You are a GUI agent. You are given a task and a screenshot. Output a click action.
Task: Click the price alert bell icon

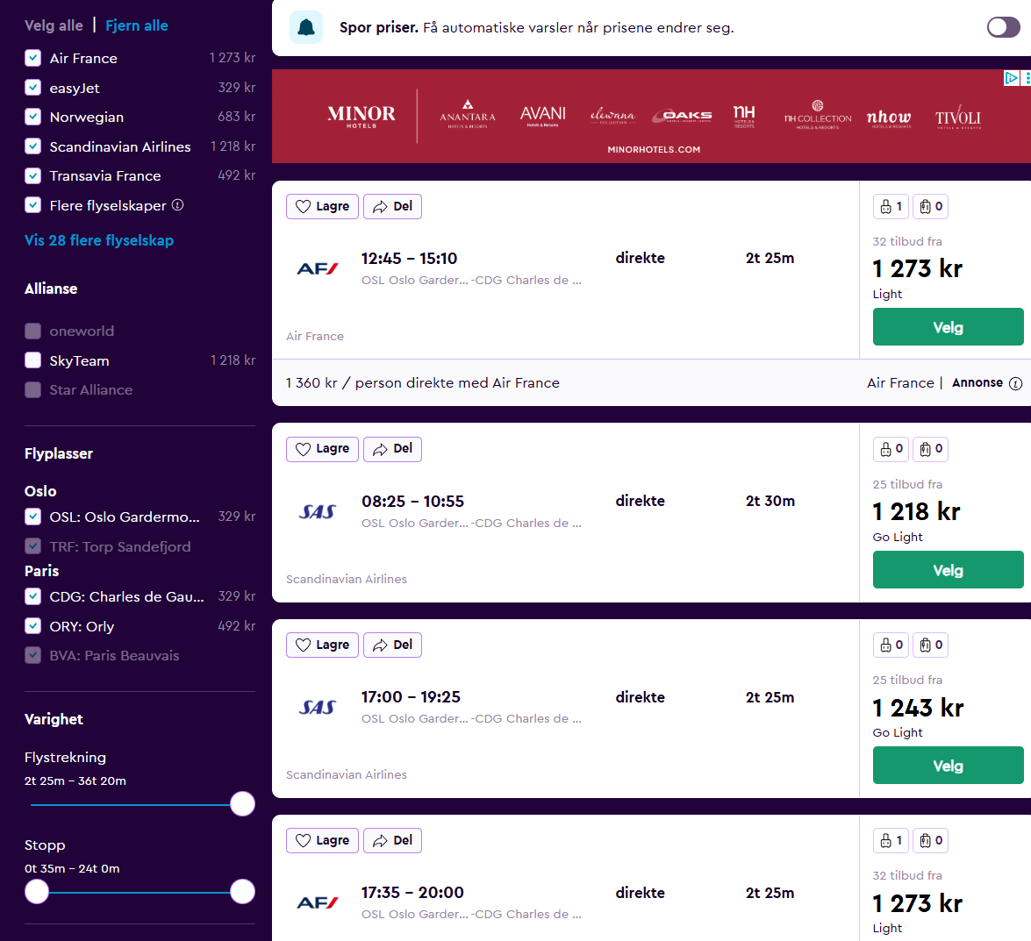click(x=306, y=28)
